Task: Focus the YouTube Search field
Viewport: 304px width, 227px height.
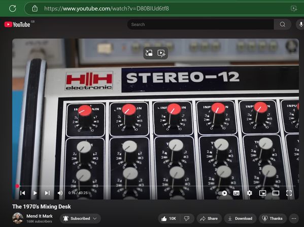Action: tap(200, 24)
